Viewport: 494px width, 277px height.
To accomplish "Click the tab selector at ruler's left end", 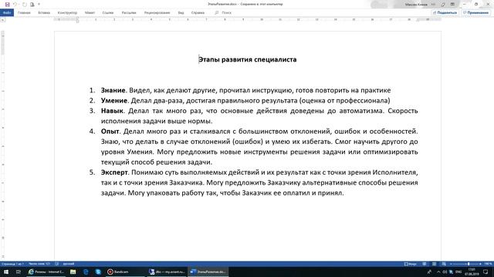I will (3, 20).
